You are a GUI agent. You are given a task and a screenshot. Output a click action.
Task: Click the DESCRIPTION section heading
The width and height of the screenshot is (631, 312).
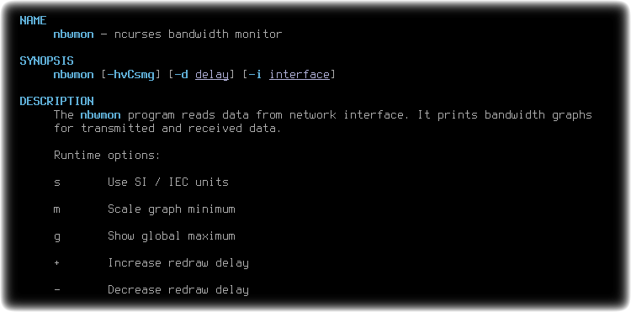pyautogui.click(x=56, y=101)
